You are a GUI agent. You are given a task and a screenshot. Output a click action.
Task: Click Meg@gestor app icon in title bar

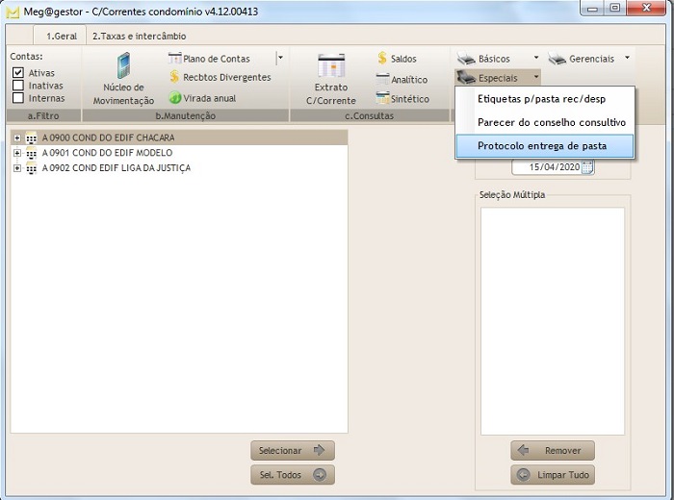pos(13,12)
